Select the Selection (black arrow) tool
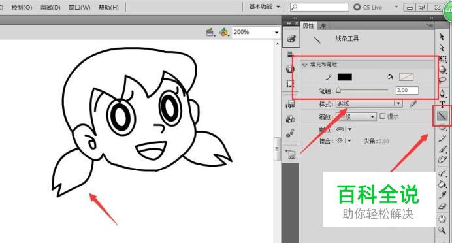Image resolution: width=452 pixels, height=243 pixels. point(442,37)
